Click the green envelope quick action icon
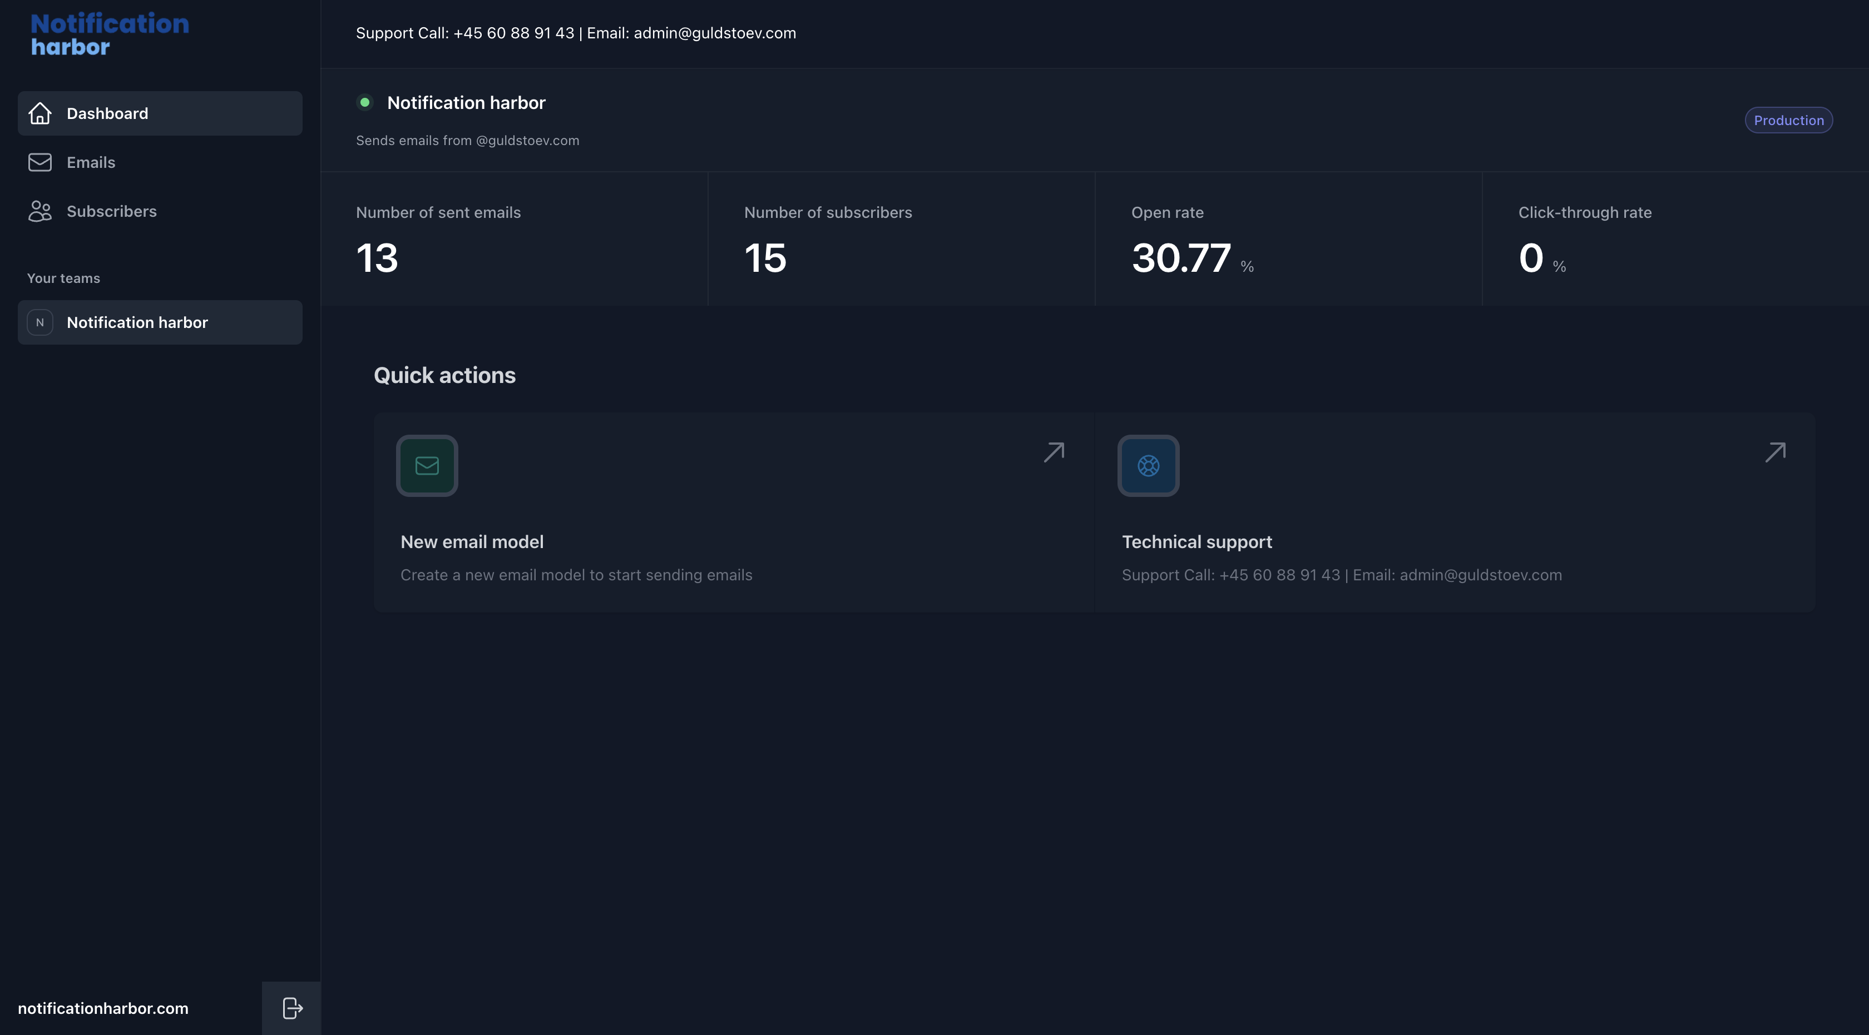This screenshot has width=1869, height=1035. tap(427, 465)
